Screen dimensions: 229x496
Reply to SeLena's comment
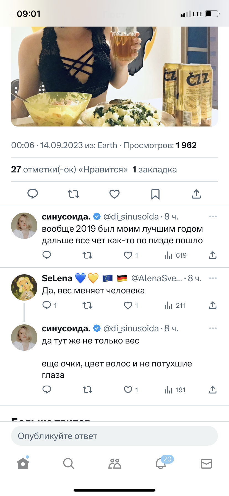(47, 305)
